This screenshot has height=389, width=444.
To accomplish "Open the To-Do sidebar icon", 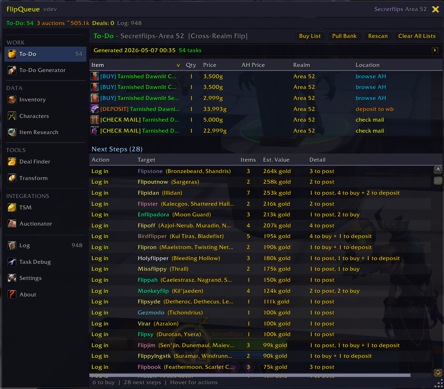I will pyautogui.click(x=12, y=54).
